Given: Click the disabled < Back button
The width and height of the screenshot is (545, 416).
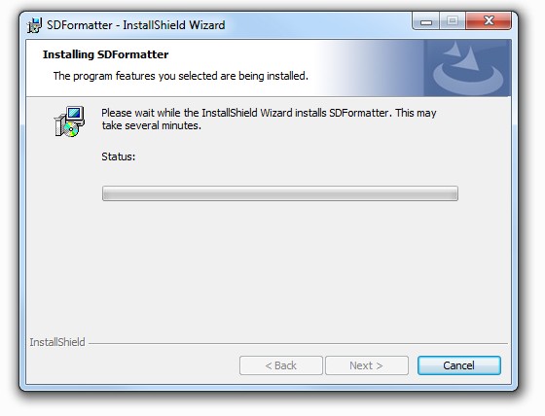Looking at the screenshot, I should coord(281,365).
